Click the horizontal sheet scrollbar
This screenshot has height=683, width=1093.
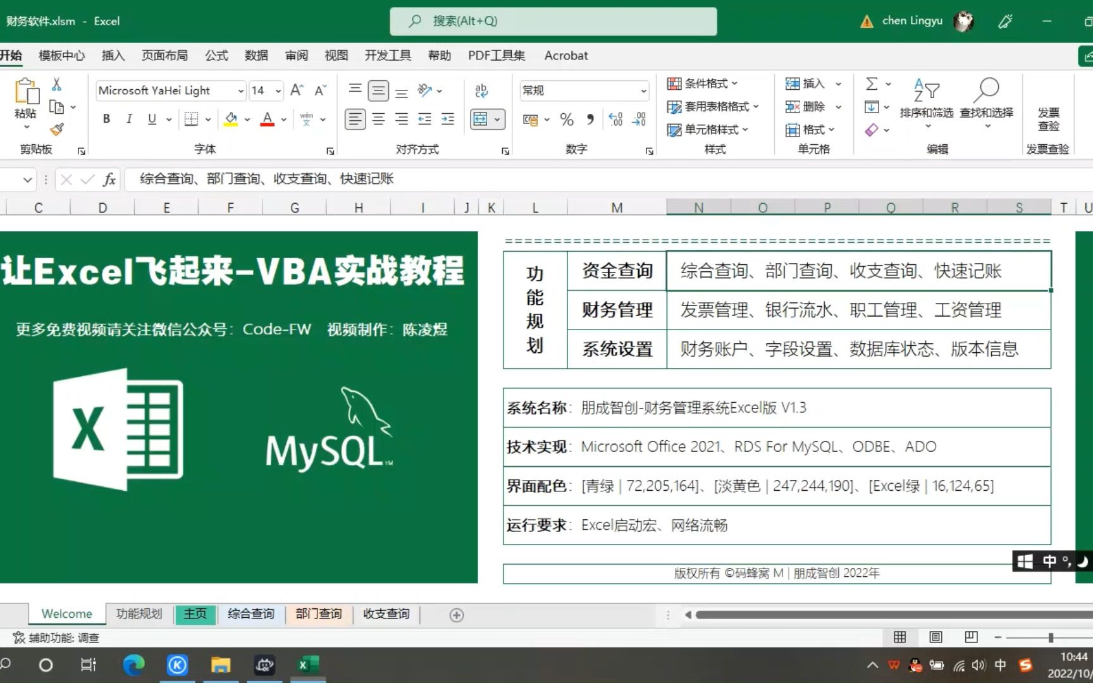coord(893,615)
